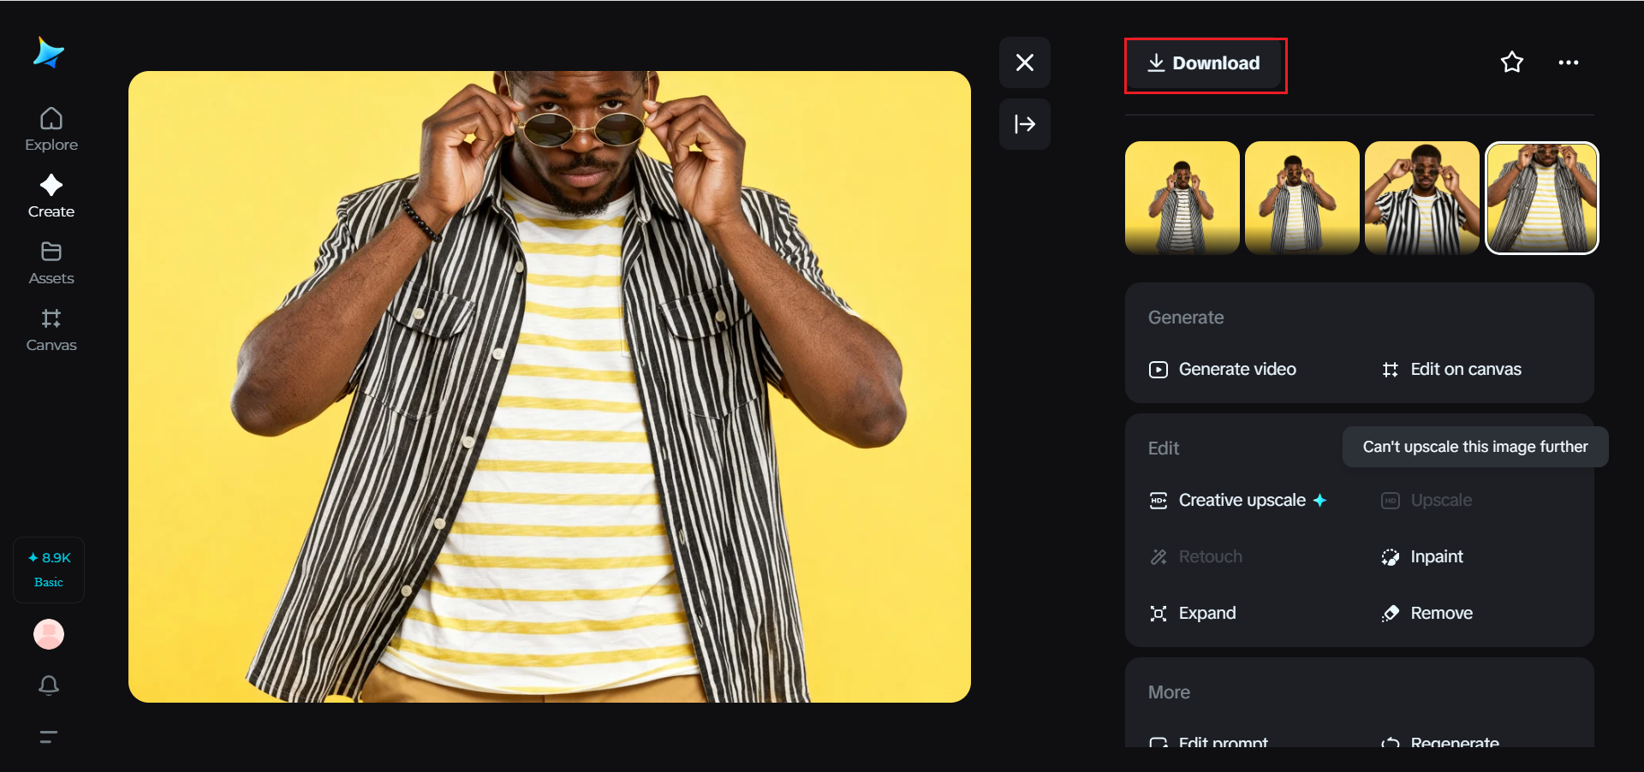Collapse the side panel with arrow icon
The image size is (1644, 772).
coord(1025,124)
